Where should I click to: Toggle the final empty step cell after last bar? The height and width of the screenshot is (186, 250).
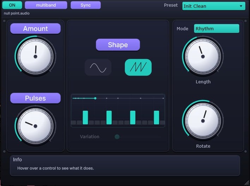(x=162, y=122)
